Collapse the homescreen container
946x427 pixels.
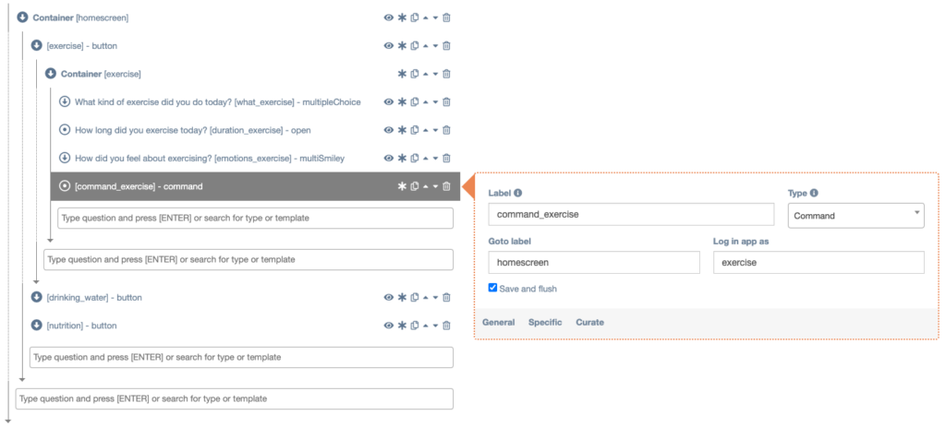point(22,18)
